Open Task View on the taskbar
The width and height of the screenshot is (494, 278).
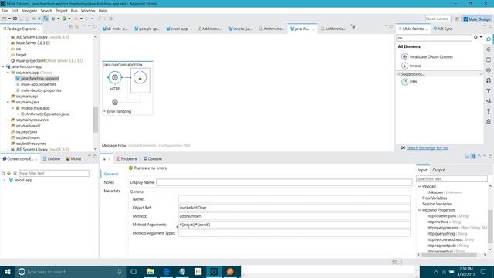tap(134, 271)
